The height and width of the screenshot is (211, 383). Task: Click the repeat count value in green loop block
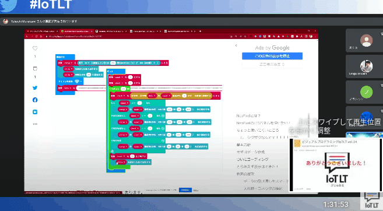point(124,89)
